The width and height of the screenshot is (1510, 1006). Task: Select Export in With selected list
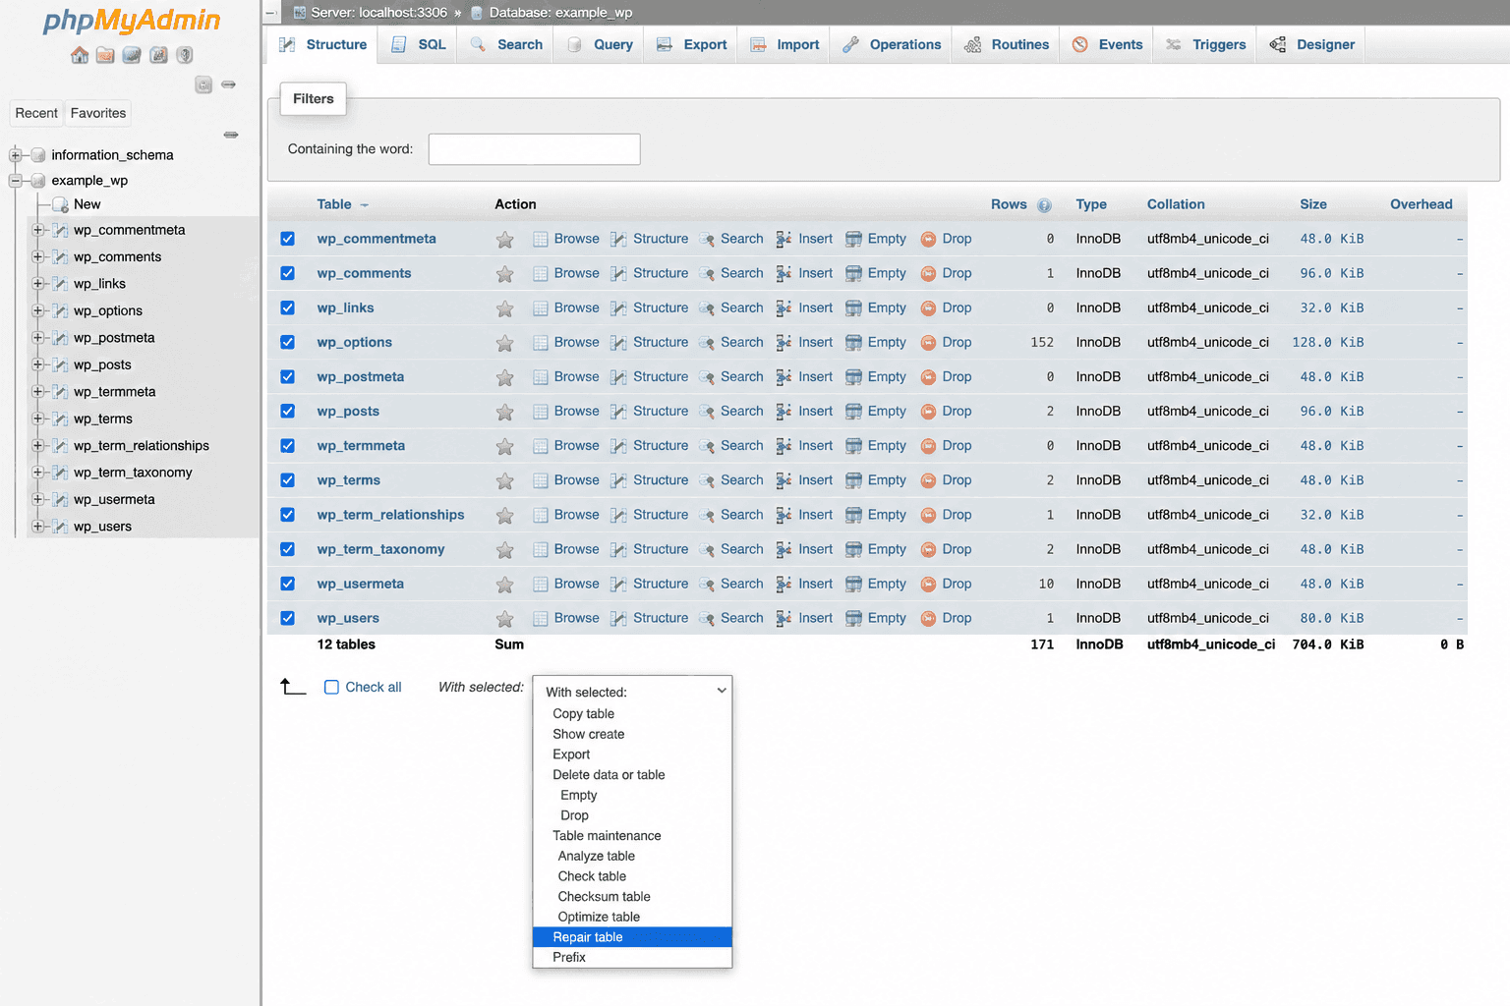(632, 754)
